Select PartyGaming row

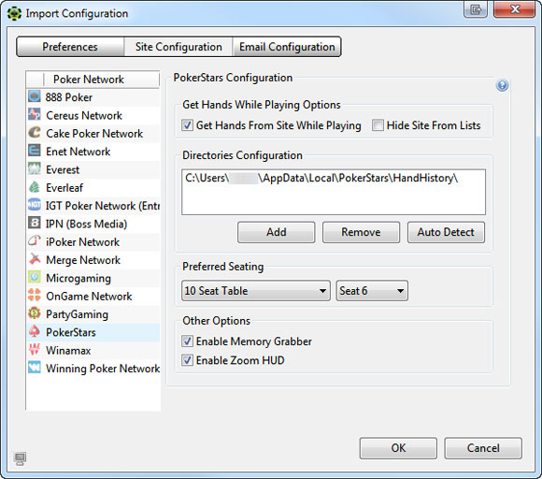tap(93, 314)
